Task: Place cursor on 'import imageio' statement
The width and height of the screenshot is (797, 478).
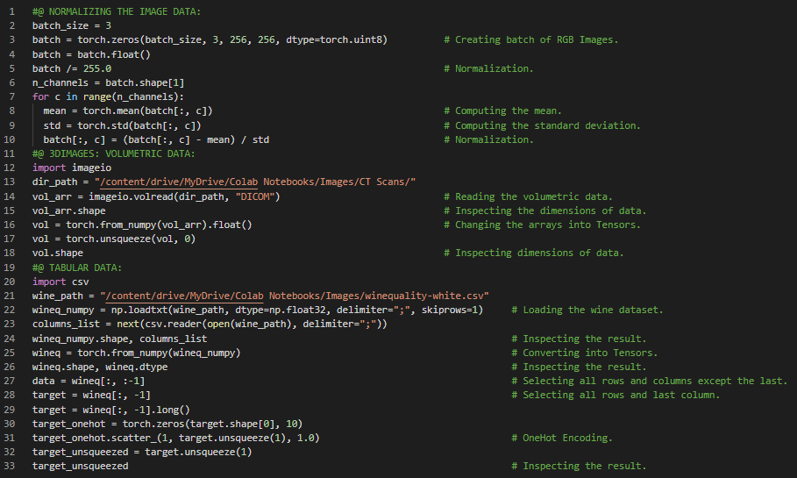Action: [x=67, y=168]
